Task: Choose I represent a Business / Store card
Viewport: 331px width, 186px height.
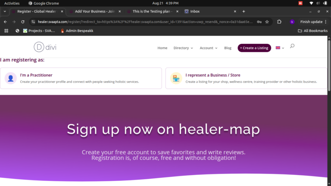Action: [246, 78]
